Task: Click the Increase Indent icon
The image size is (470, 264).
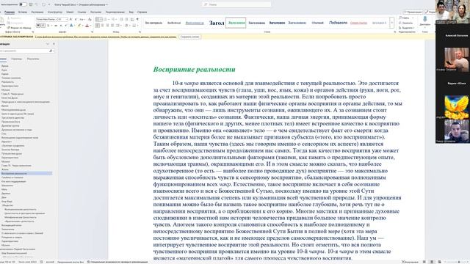Action: pyautogui.click(x=126, y=19)
